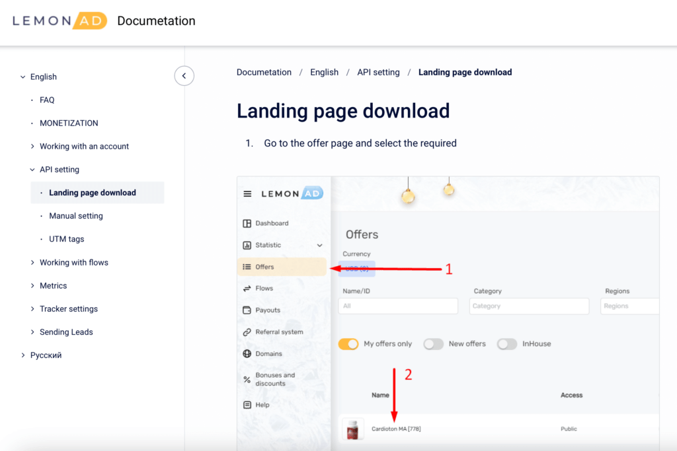Toggle the My offers only switch
677x451 pixels.
(x=348, y=344)
